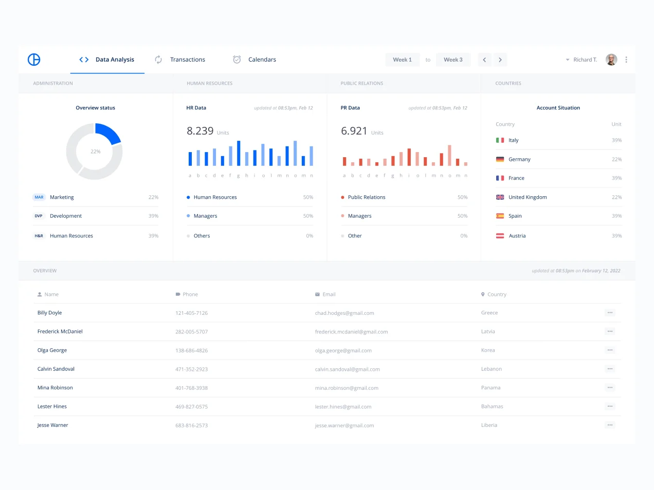Open more options for Frederick McDaniel row
654x490 pixels.
610,331
